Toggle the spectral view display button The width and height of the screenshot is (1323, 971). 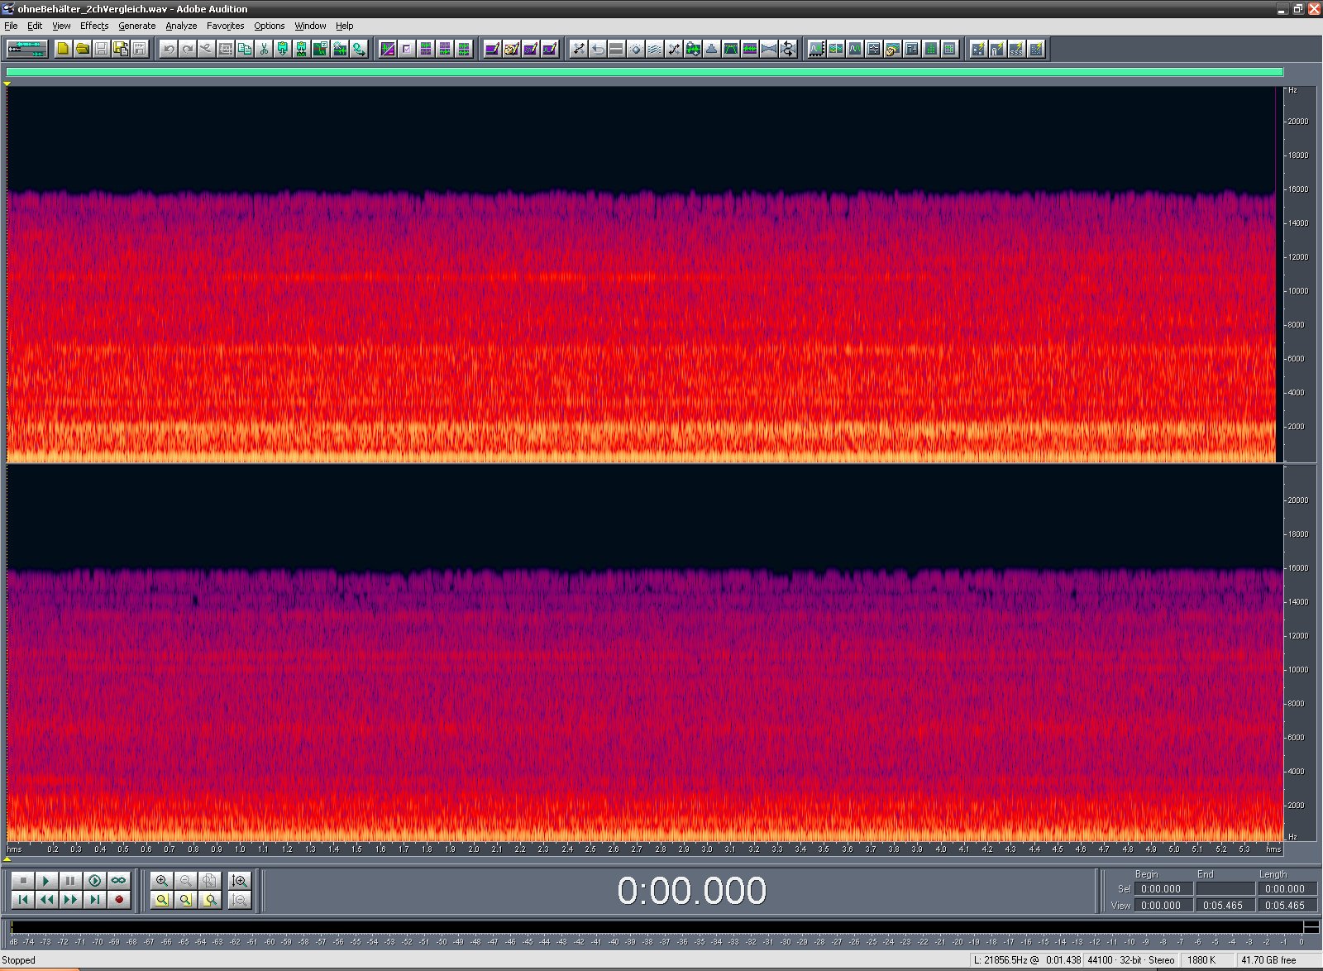388,49
